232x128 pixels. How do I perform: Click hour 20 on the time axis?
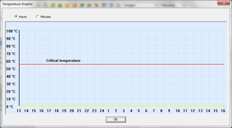click(71, 111)
